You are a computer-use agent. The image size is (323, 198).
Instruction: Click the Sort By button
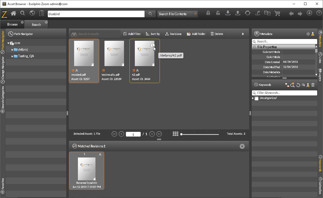pyautogui.click(x=153, y=34)
